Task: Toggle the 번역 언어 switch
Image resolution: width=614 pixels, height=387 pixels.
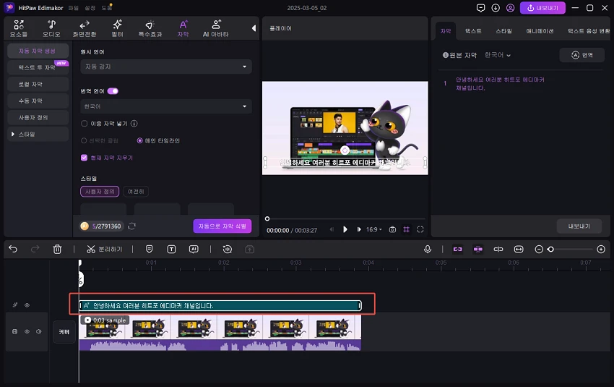Action: tap(113, 91)
